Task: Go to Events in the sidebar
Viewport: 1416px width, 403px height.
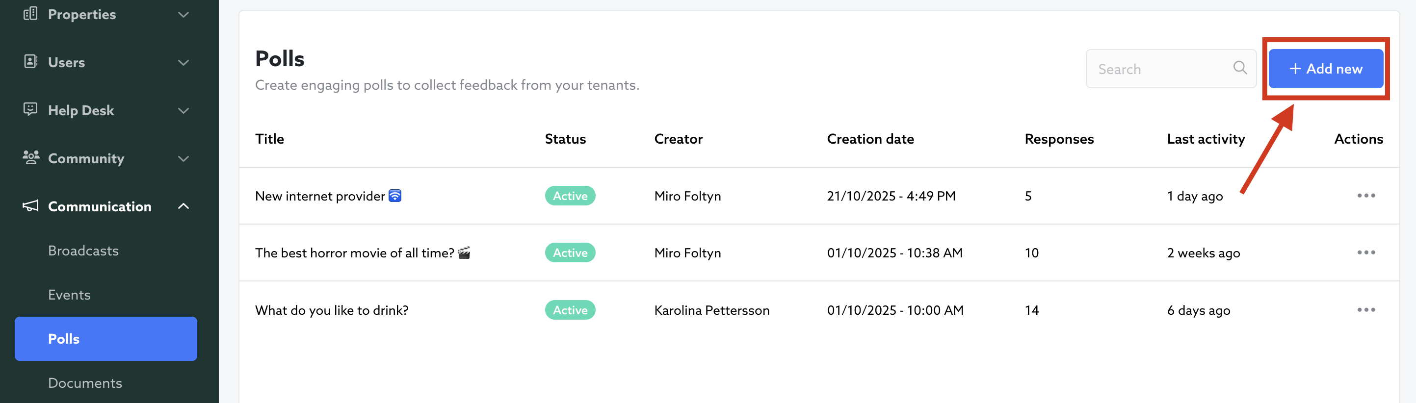Action: 69,295
